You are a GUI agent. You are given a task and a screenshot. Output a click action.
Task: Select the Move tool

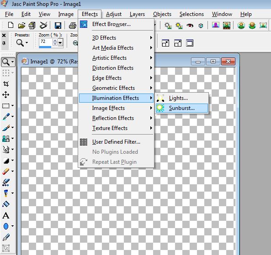(x=6, y=95)
